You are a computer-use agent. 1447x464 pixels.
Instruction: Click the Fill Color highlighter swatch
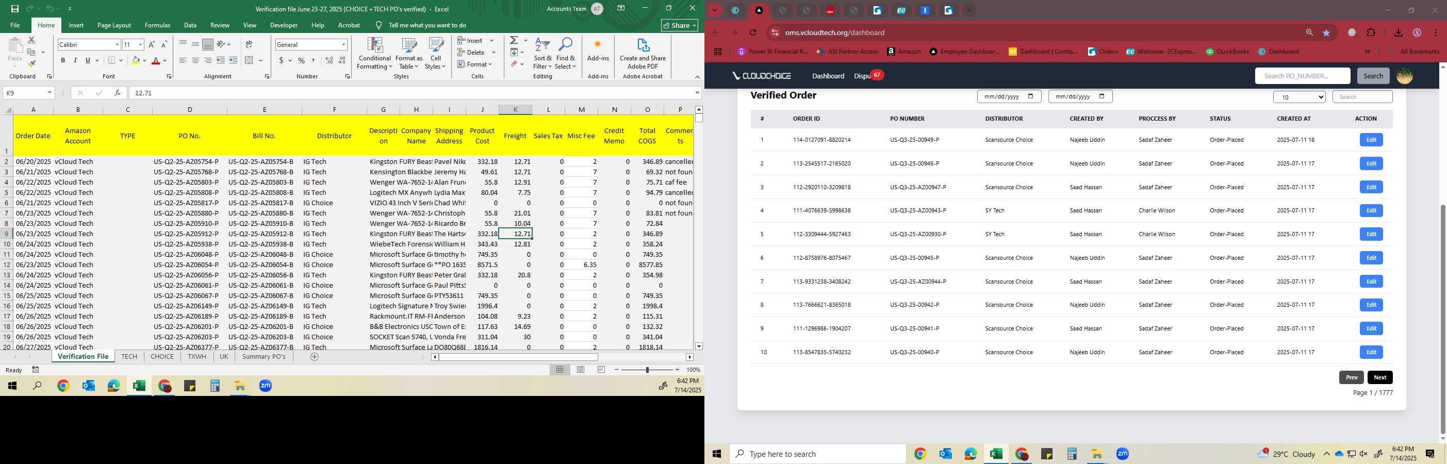(136, 60)
